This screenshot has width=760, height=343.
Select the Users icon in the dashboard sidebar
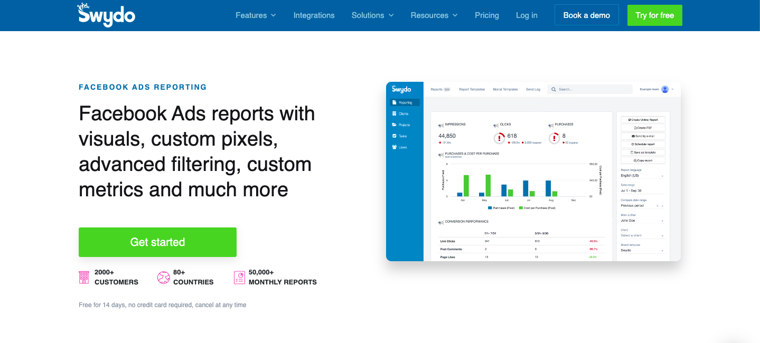pyautogui.click(x=394, y=147)
